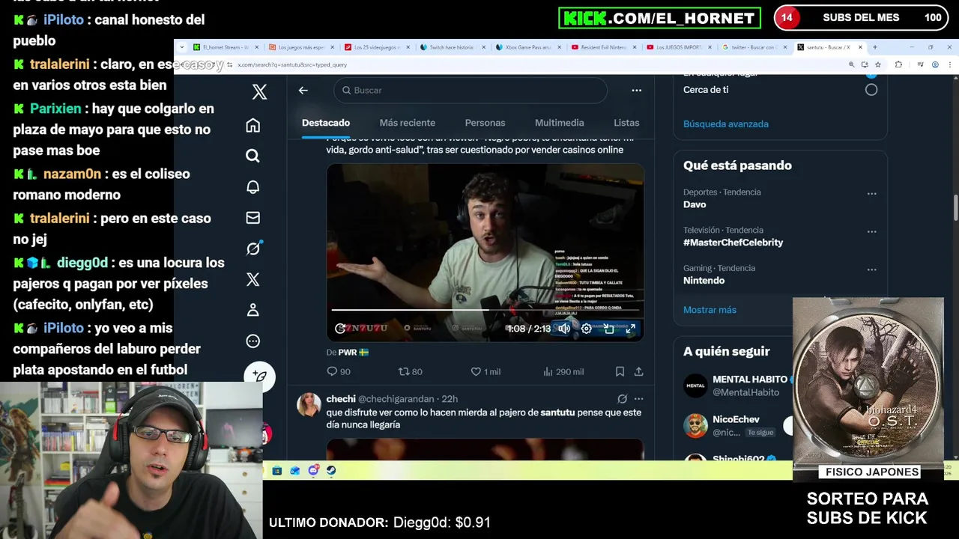Click the browser address bar URL
959x539 pixels.
pos(292,65)
